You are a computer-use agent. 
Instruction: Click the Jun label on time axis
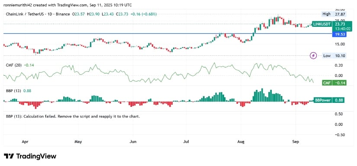tap(133, 142)
